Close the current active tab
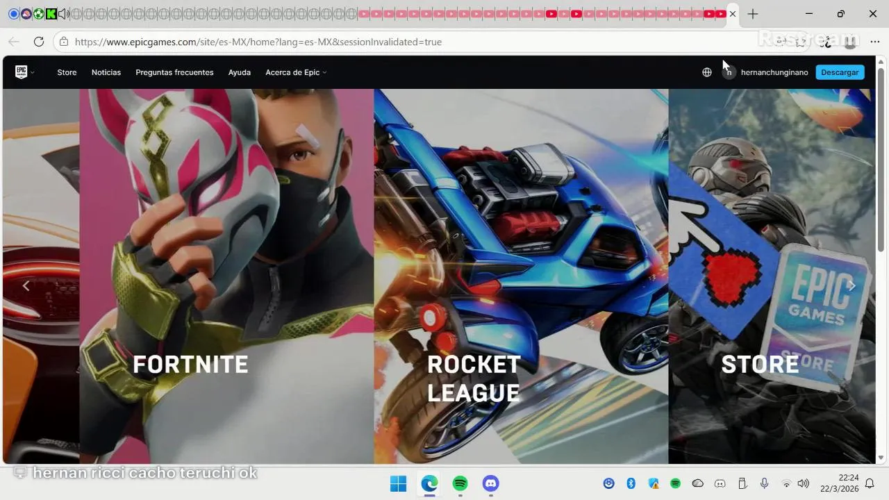889x500 pixels. [733, 14]
